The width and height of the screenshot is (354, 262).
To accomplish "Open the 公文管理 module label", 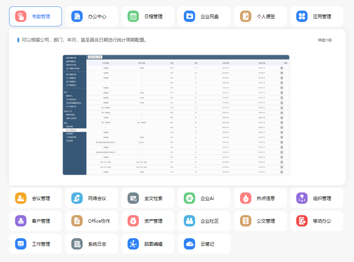I will 266,221.
